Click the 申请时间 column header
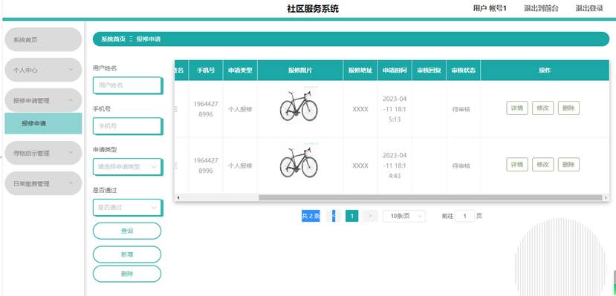This screenshot has width=616, height=296. click(395, 70)
